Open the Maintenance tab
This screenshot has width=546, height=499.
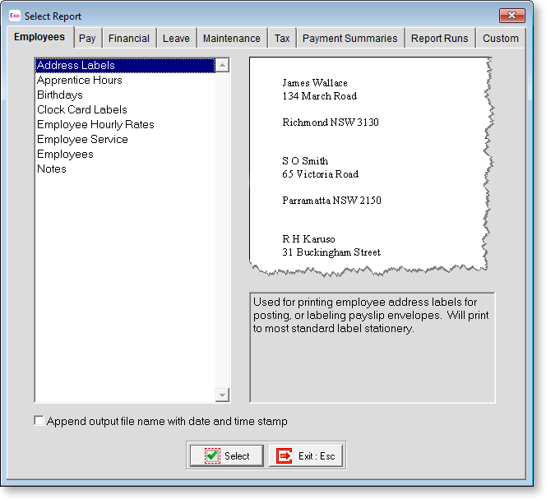[231, 38]
